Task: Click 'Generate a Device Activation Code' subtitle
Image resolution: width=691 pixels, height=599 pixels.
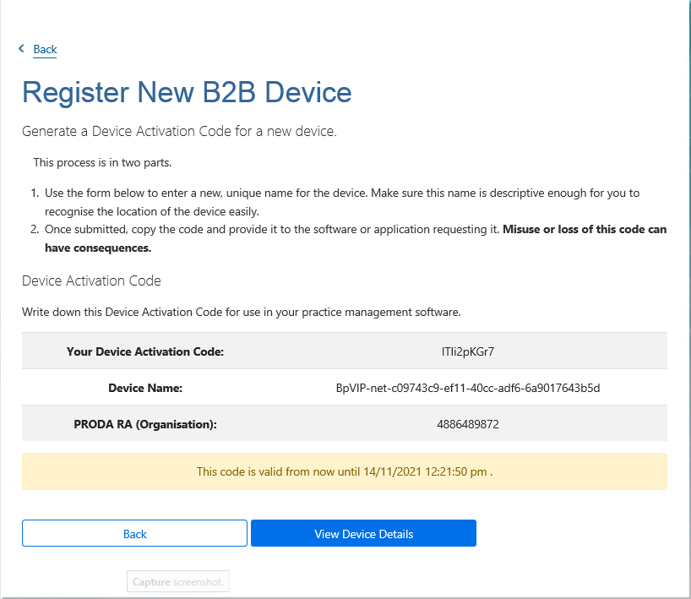Action: pos(179,131)
